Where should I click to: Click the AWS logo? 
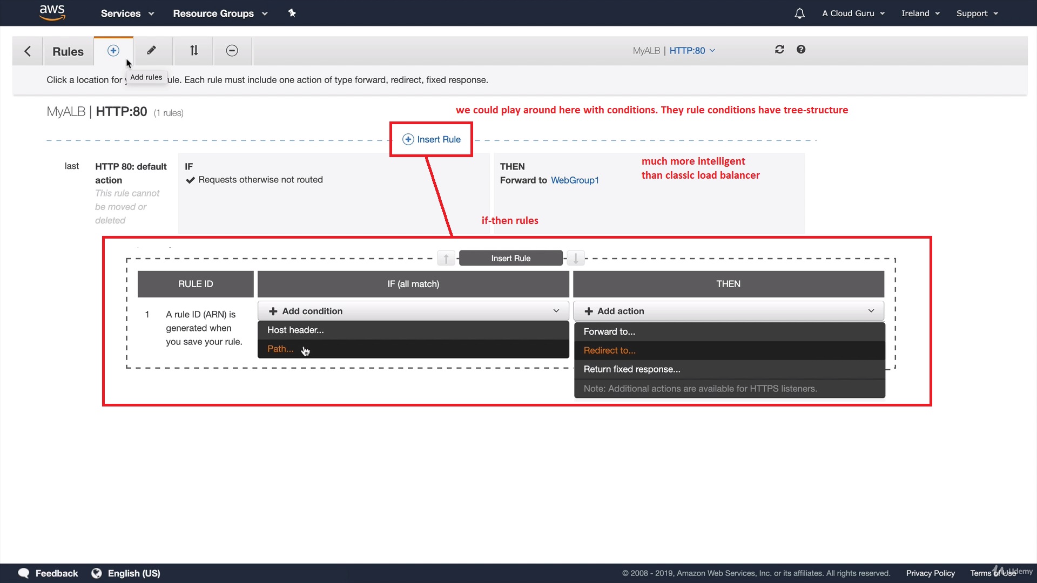52,12
